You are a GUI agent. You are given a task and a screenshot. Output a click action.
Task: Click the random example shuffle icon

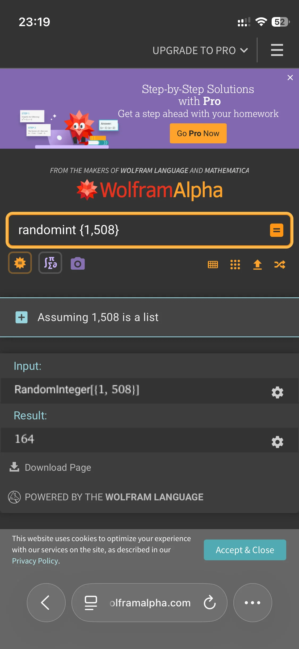click(x=280, y=265)
